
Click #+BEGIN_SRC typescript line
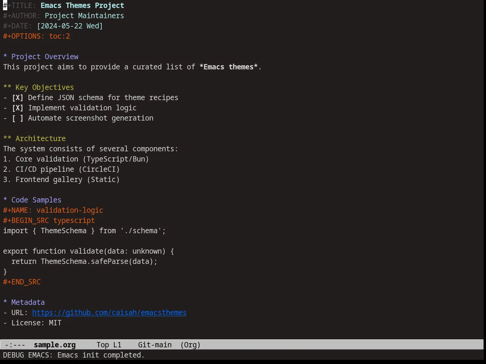[x=49, y=221]
